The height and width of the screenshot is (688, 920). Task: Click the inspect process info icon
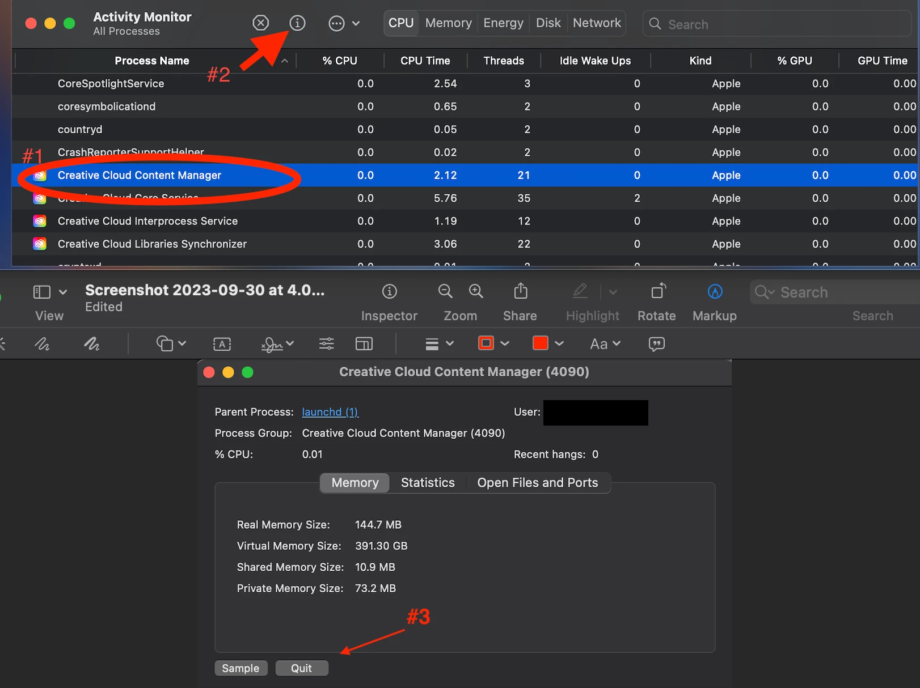297,23
